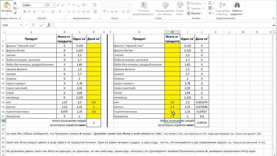Expand the Paste options arrow under Вставить

pos(7,14)
